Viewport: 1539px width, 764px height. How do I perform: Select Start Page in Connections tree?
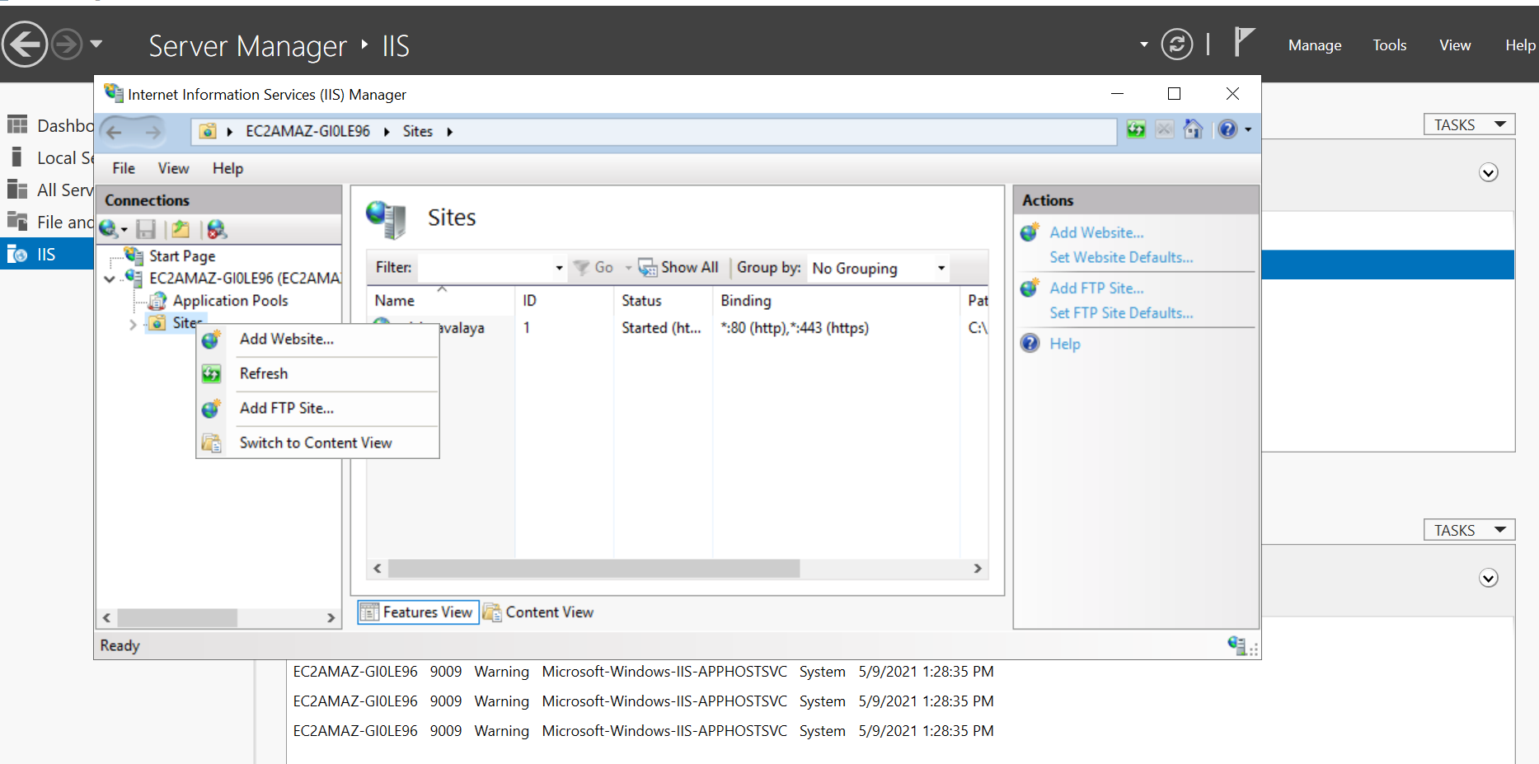[x=182, y=256]
